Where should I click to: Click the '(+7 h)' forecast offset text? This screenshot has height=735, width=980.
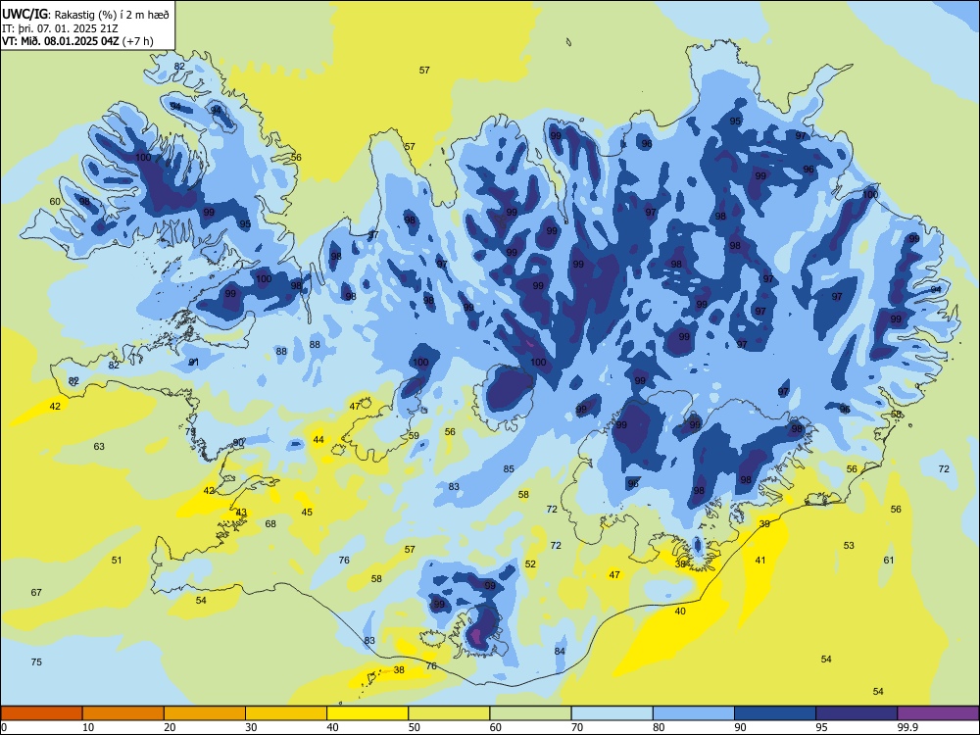coord(137,42)
